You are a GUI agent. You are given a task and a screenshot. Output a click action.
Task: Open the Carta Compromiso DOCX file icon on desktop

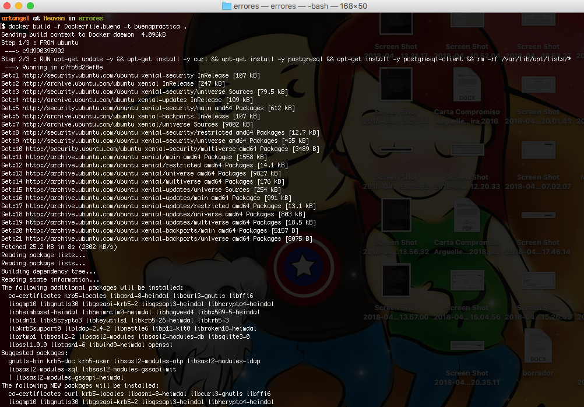tap(467, 85)
